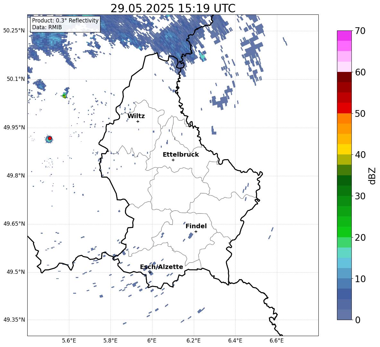Click the colorbar tick value 30
This screenshot has width=380, height=347.
(x=360, y=196)
